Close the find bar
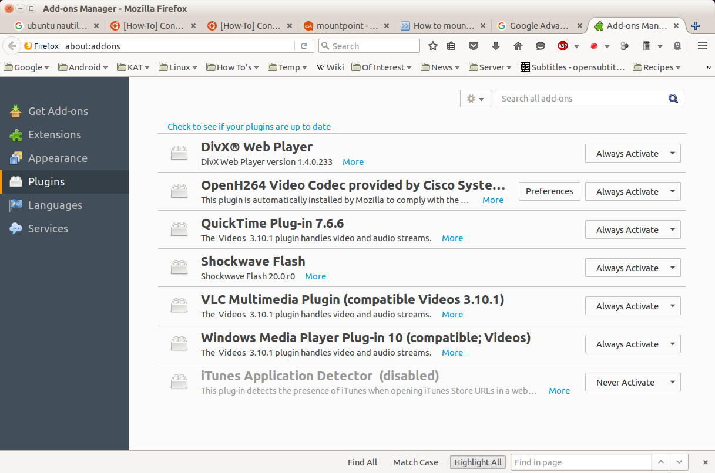715x473 pixels. pos(706,462)
